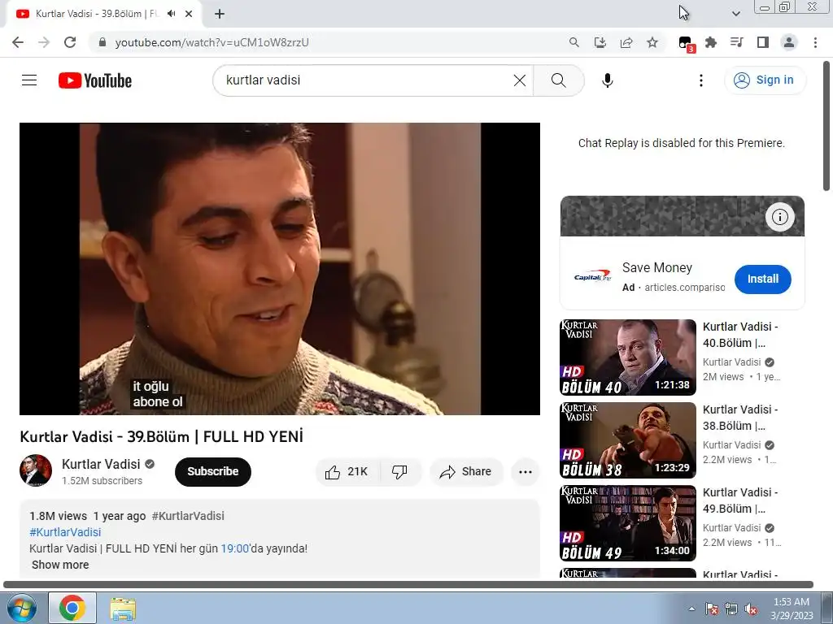Click the Share button

pos(466,472)
